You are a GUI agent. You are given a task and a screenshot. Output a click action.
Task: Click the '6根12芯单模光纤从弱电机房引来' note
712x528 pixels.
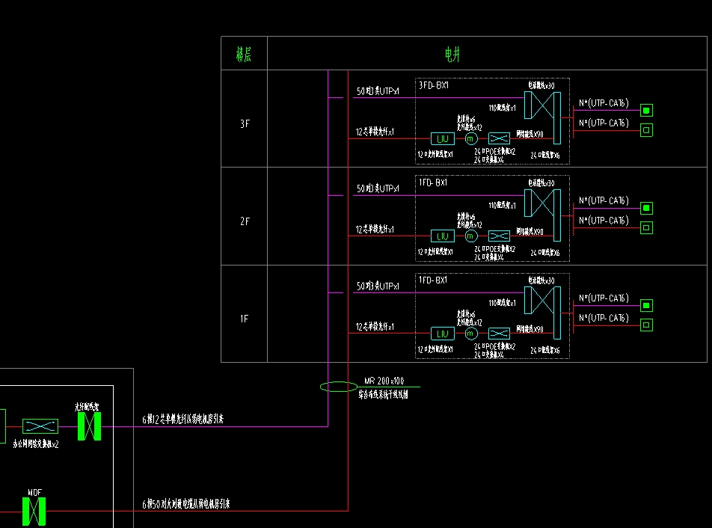click(x=183, y=420)
